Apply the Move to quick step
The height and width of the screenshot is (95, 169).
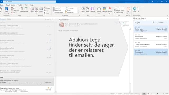click(x=57, y=8)
